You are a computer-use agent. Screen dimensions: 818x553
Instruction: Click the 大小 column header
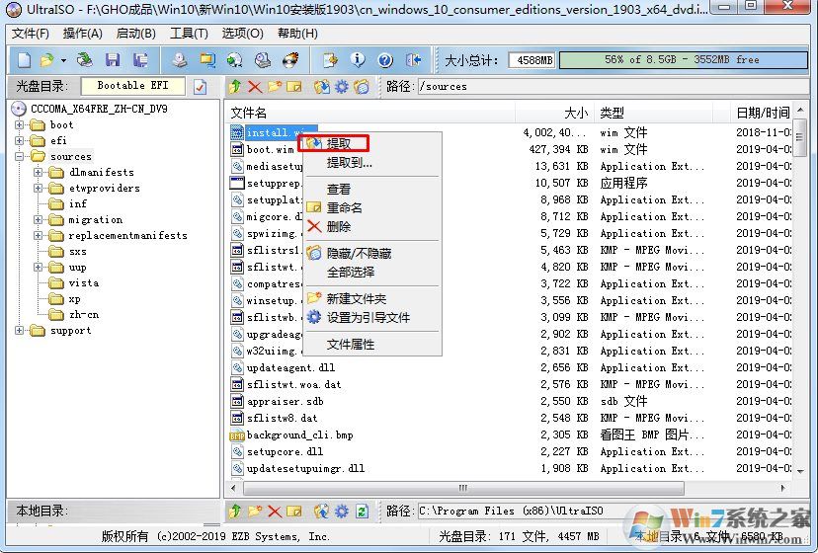(x=554, y=113)
